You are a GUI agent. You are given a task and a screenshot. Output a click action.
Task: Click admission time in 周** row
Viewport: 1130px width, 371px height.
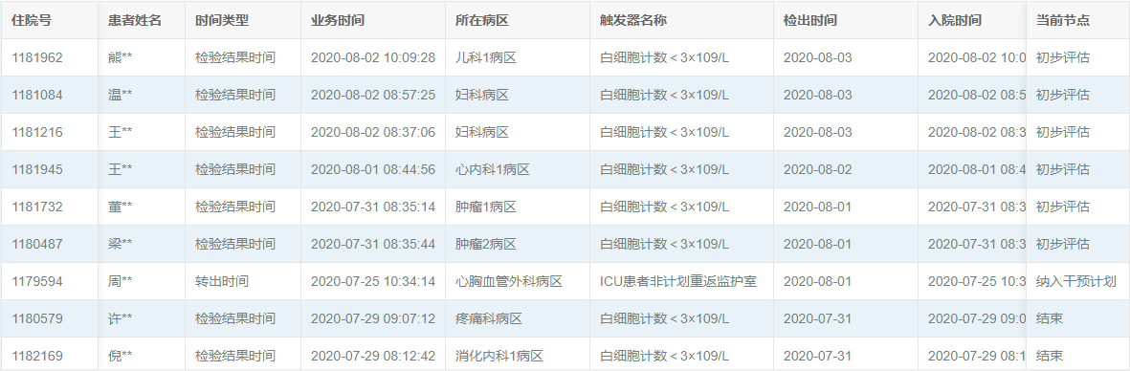(977, 282)
